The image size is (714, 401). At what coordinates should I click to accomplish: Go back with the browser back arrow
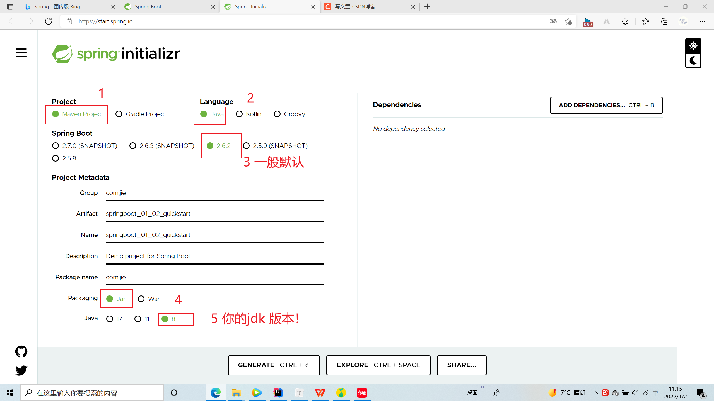pos(12,21)
